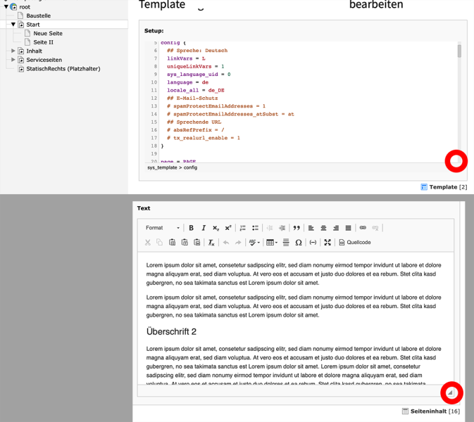Insert a special character using Omega icon

tap(299, 243)
